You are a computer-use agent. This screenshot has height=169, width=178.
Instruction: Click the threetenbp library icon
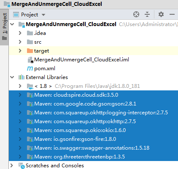click(30, 157)
